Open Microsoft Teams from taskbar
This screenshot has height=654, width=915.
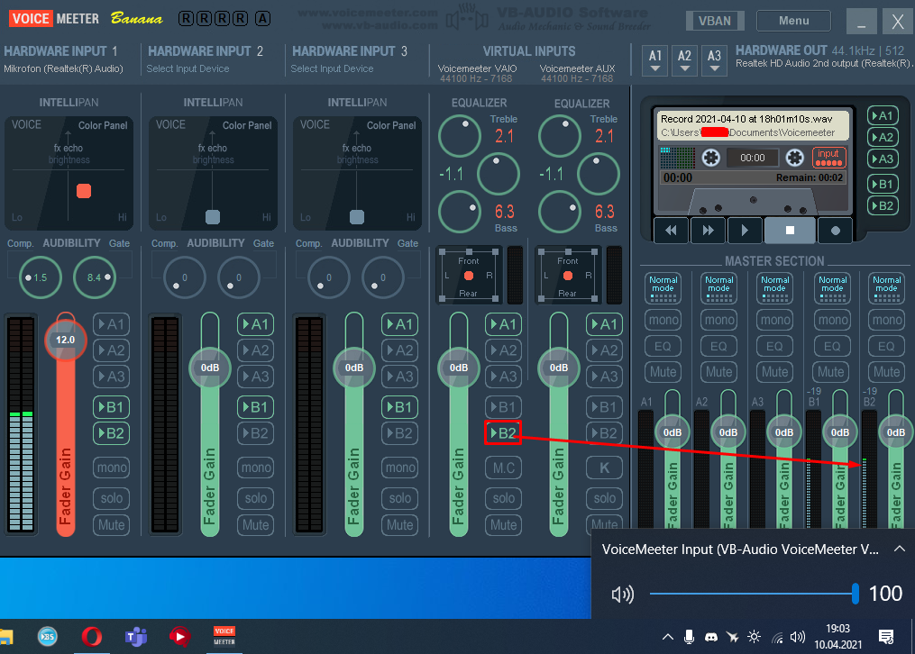point(135,637)
